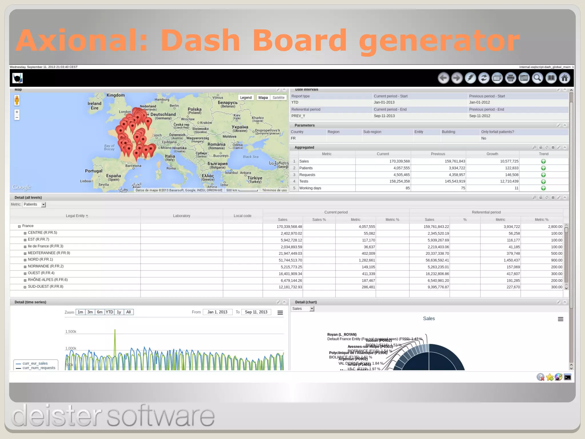This screenshot has width=585, height=439.
Task: Open the gear icon in Aggregated header
Action: click(x=553, y=147)
